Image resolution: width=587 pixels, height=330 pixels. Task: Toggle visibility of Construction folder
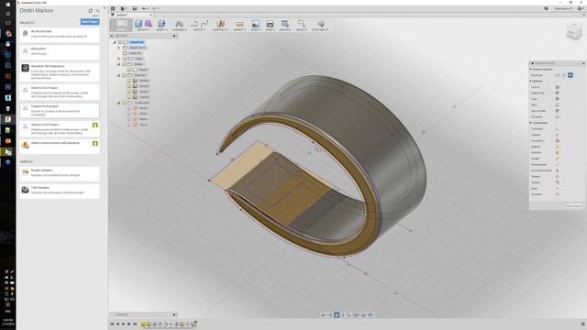point(125,103)
